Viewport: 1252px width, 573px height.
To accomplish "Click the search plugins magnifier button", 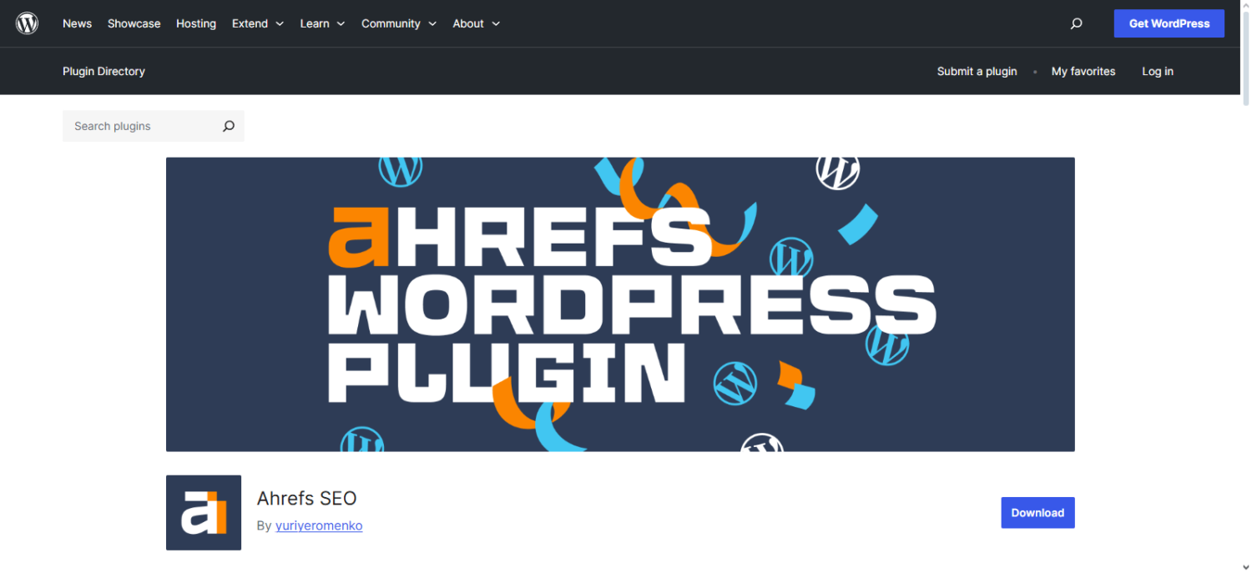I will (x=228, y=127).
